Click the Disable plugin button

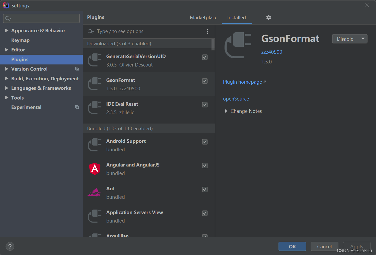pos(345,39)
